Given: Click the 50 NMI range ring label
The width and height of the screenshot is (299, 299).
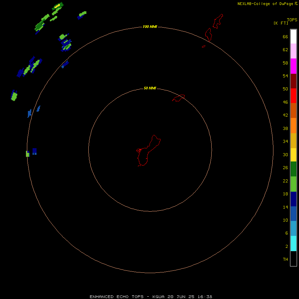Looking at the screenshot, I should 150,88.
